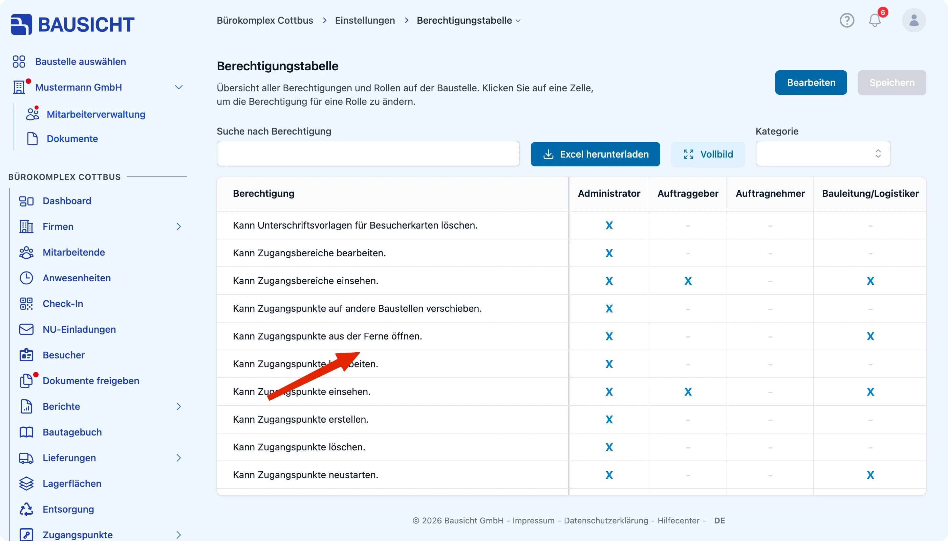Toggle Auftraggeber for Unterschriftsvorlagen löschen
The image size is (948, 541).
coord(688,226)
